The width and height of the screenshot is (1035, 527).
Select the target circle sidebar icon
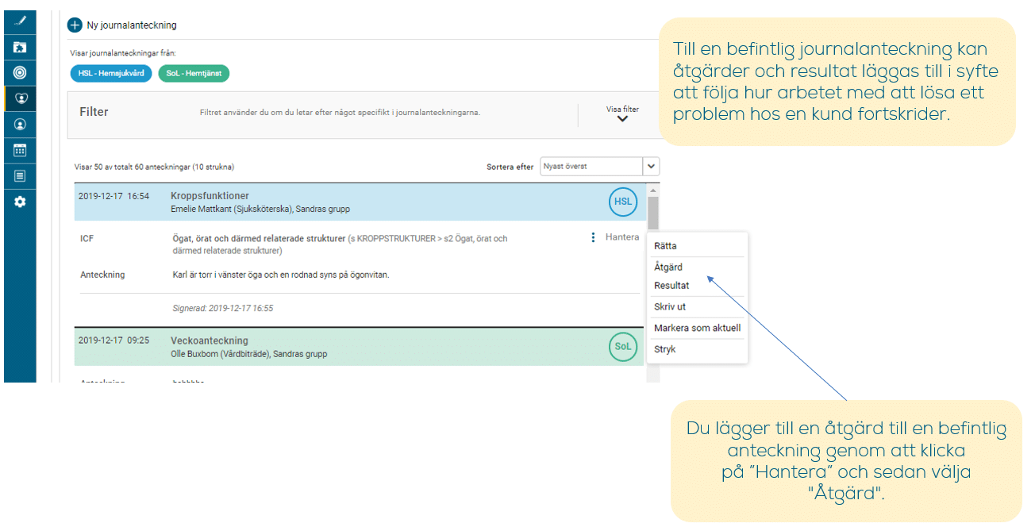click(x=20, y=72)
